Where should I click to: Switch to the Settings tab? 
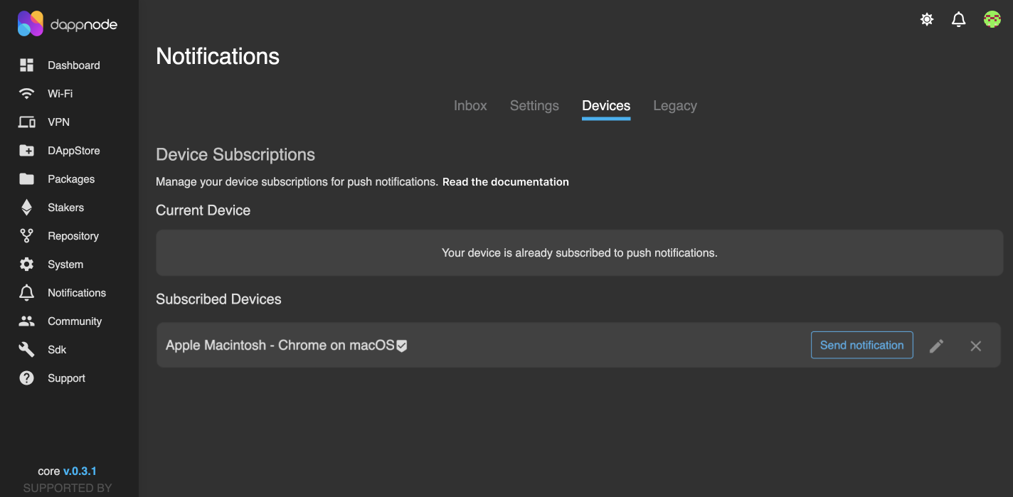[x=534, y=106]
